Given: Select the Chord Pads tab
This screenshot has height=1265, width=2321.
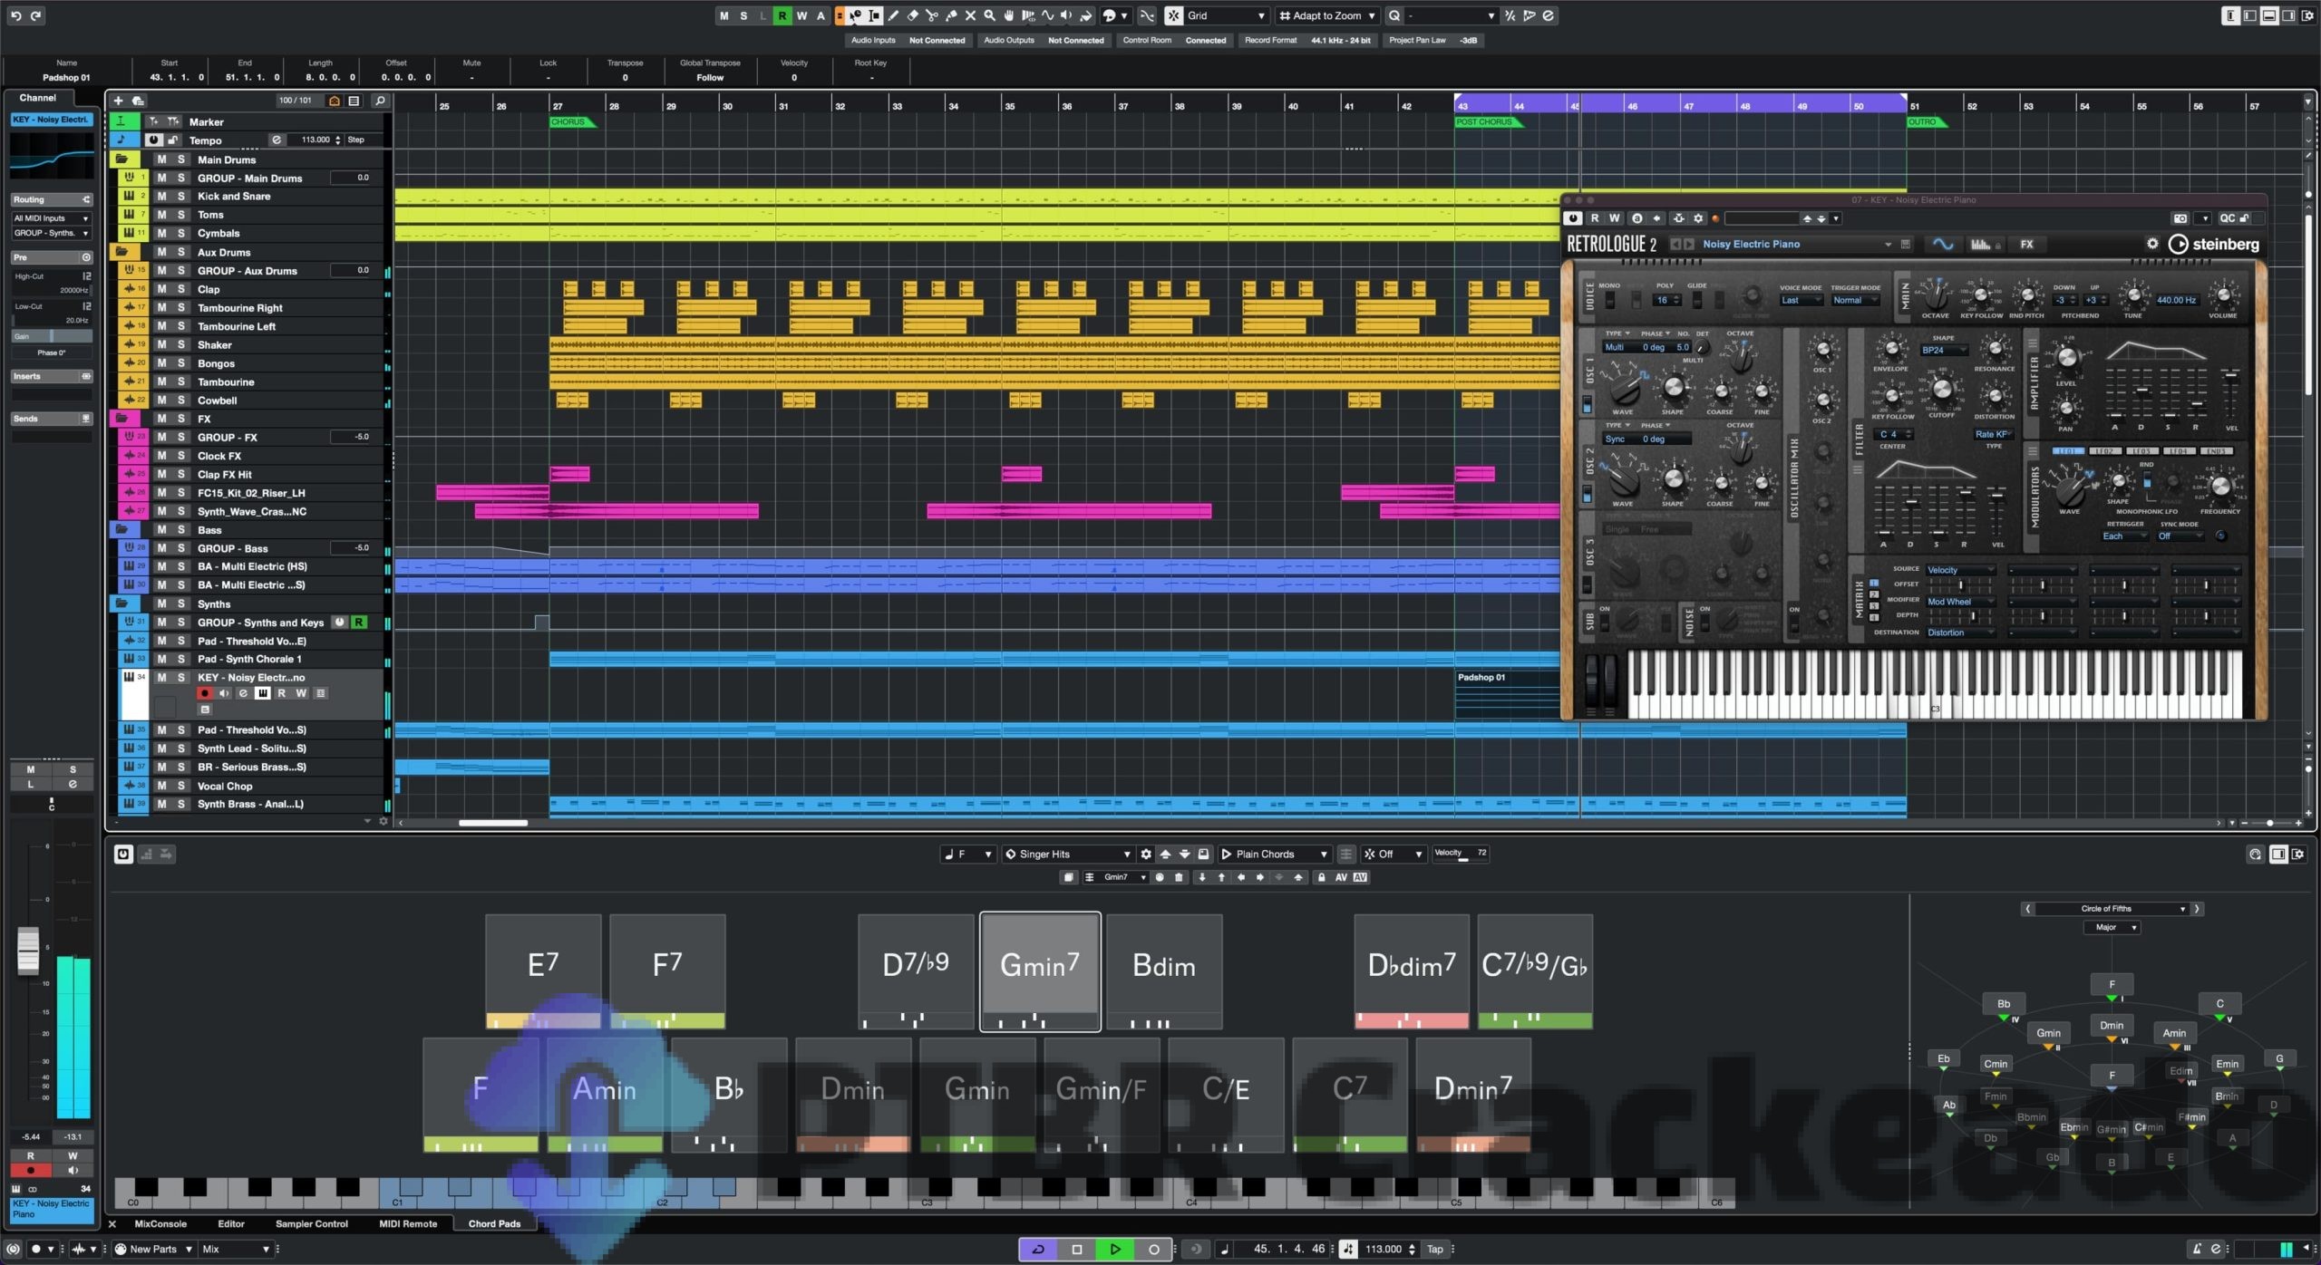Looking at the screenshot, I should 494,1223.
